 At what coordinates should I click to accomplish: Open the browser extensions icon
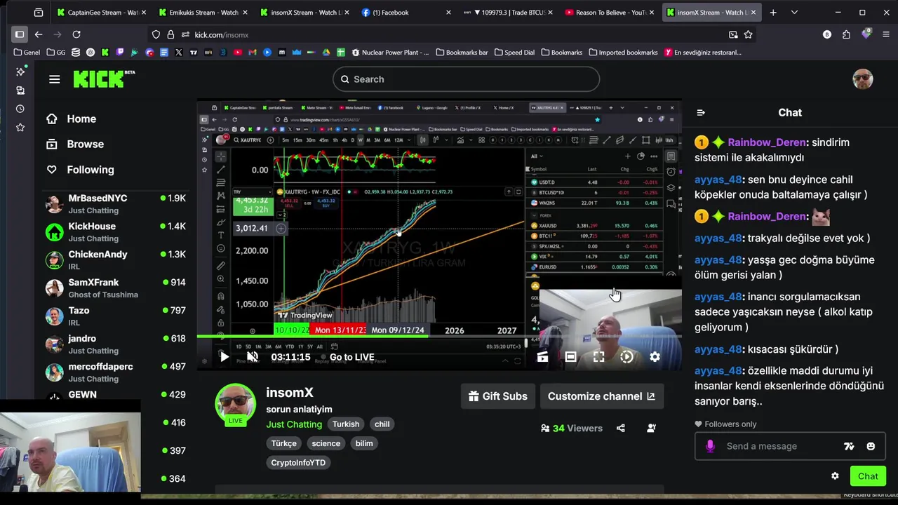(846, 34)
